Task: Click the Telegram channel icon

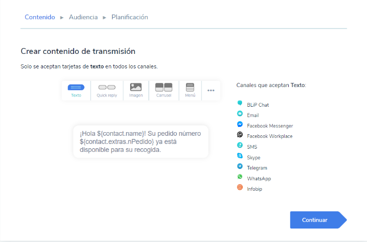Action: point(239,166)
